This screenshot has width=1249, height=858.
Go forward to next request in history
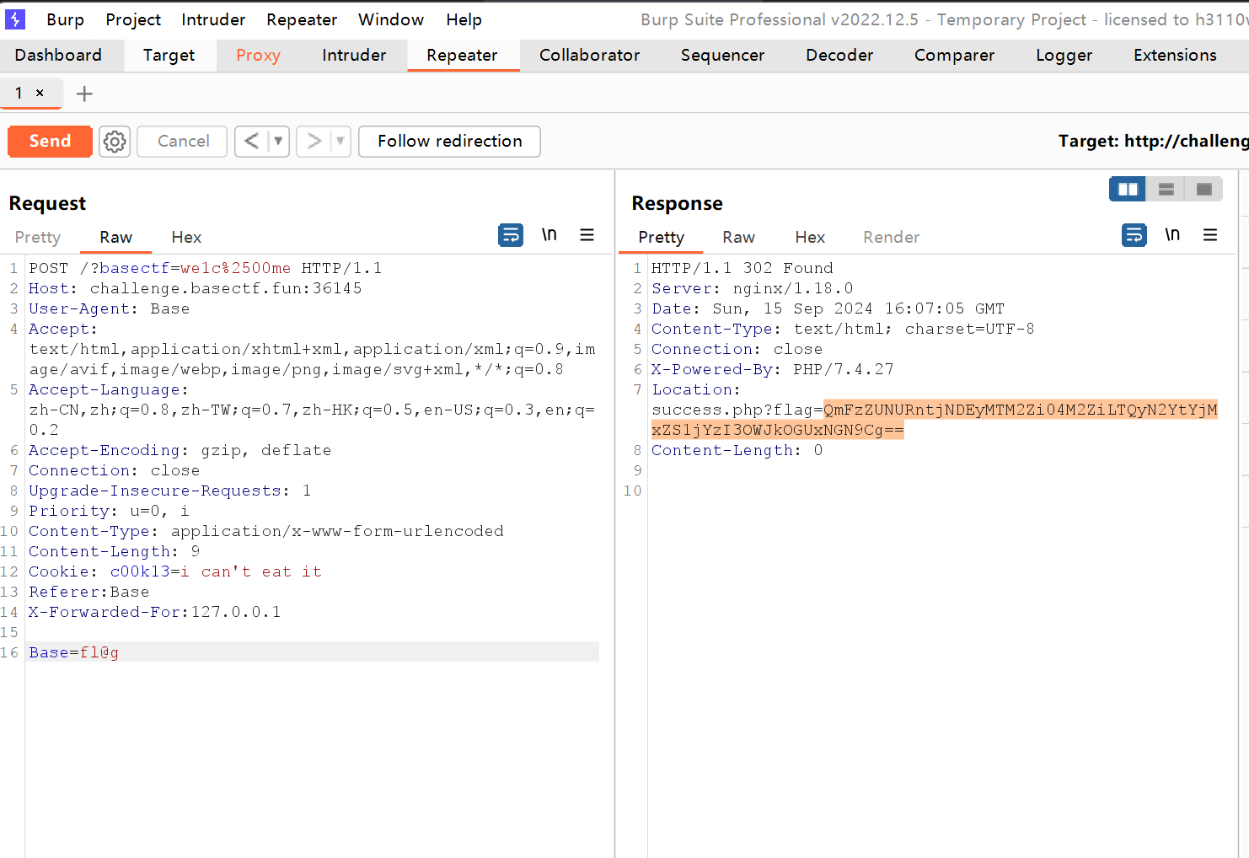pyautogui.click(x=314, y=142)
